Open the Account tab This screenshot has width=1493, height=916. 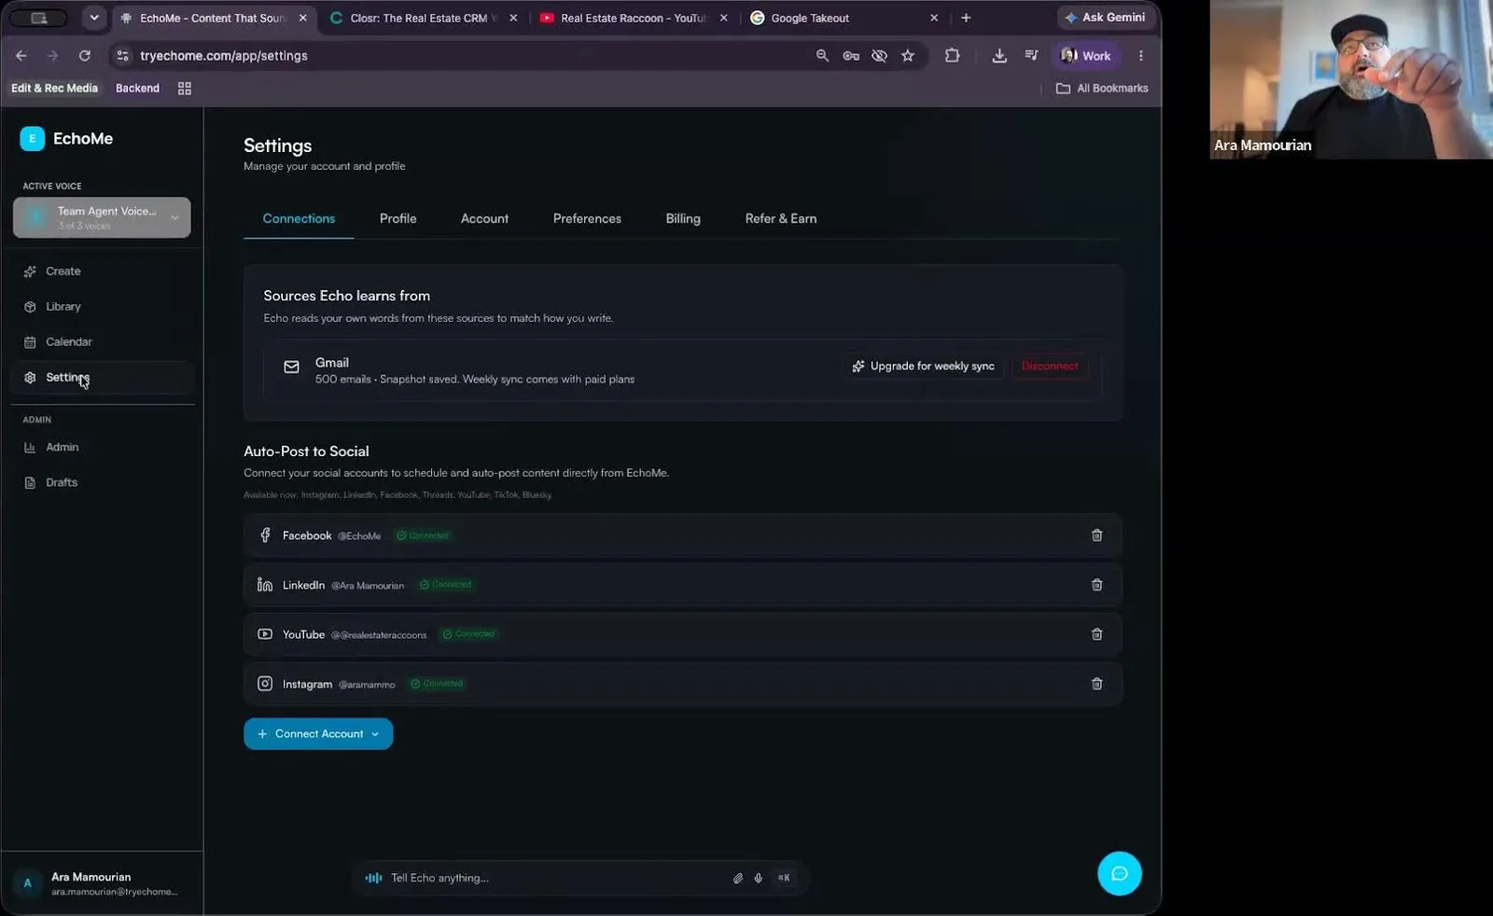tap(484, 218)
